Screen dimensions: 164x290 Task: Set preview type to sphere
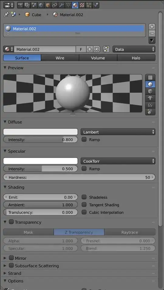[x=150, y=84]
